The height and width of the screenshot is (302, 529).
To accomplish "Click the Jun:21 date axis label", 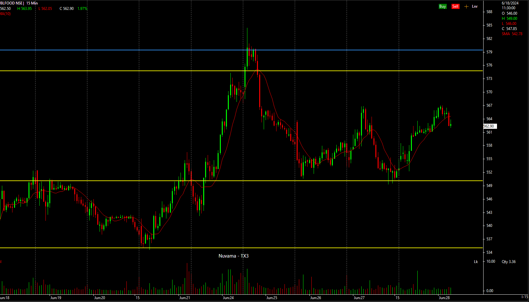I will [185, 298].
